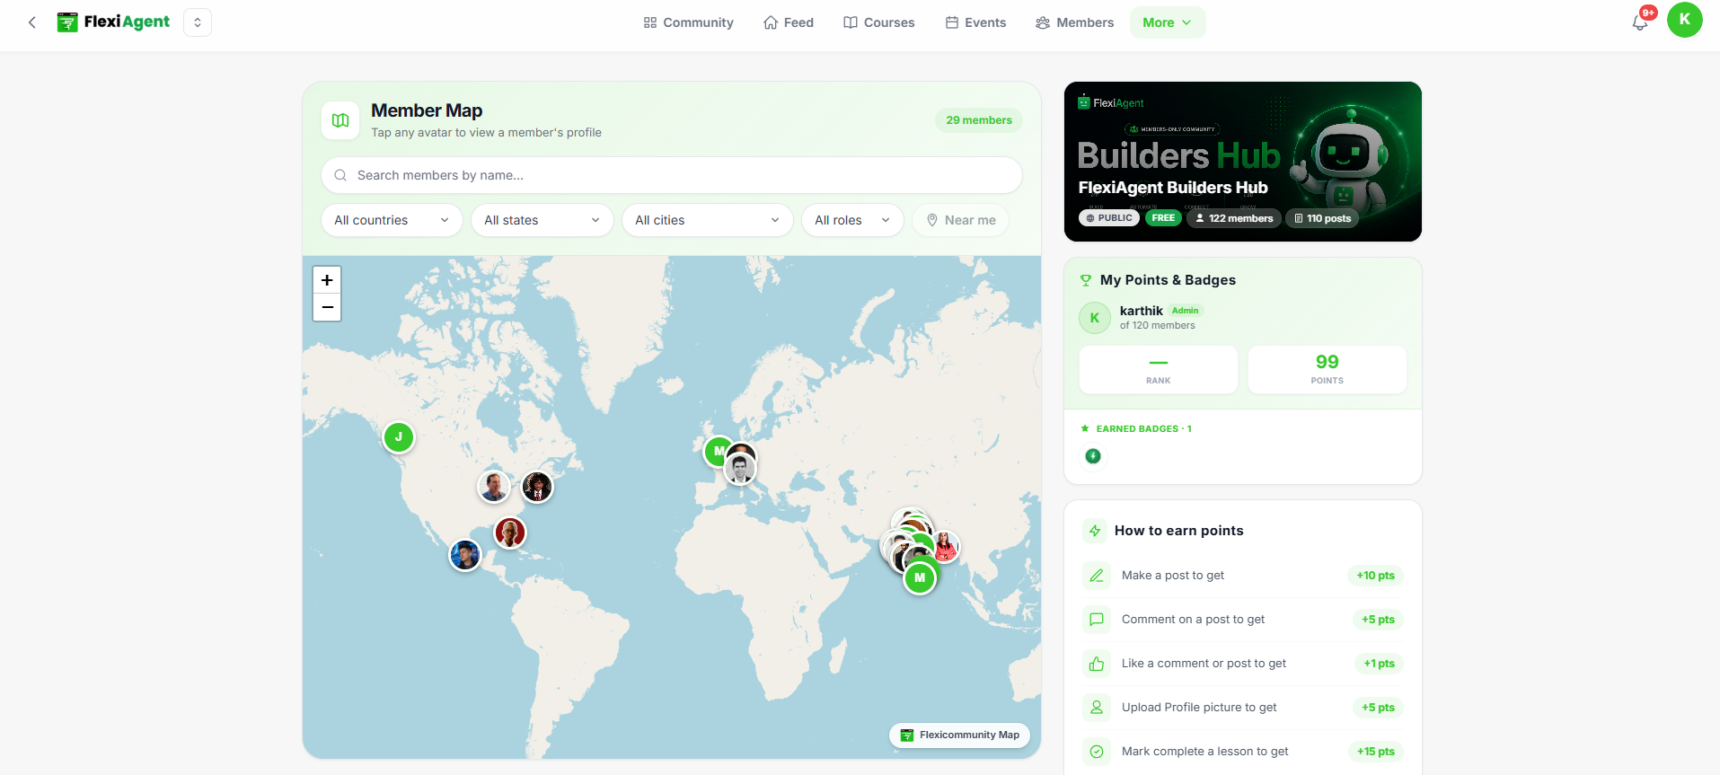Click the +10 pts tag
This screenshot has height=775, width=1720.
1376,576
